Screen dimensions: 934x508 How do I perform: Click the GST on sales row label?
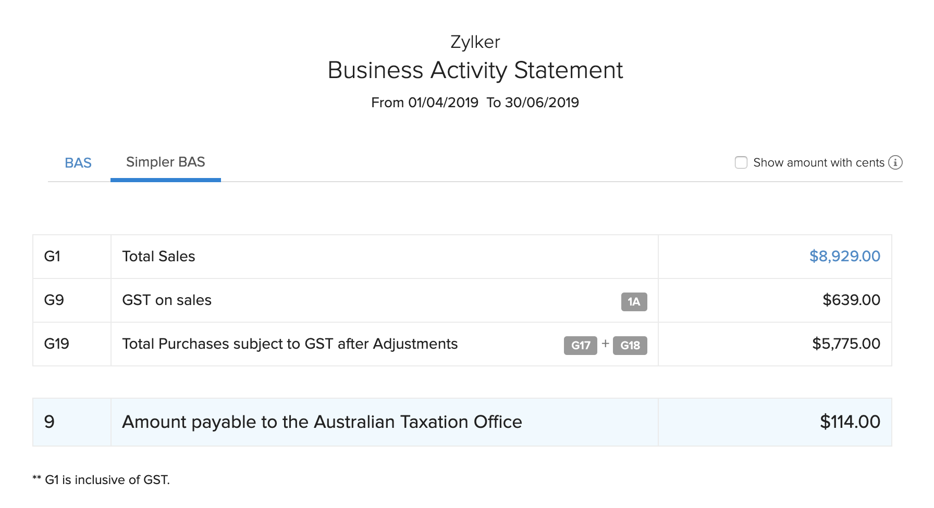tap(167, 300)
